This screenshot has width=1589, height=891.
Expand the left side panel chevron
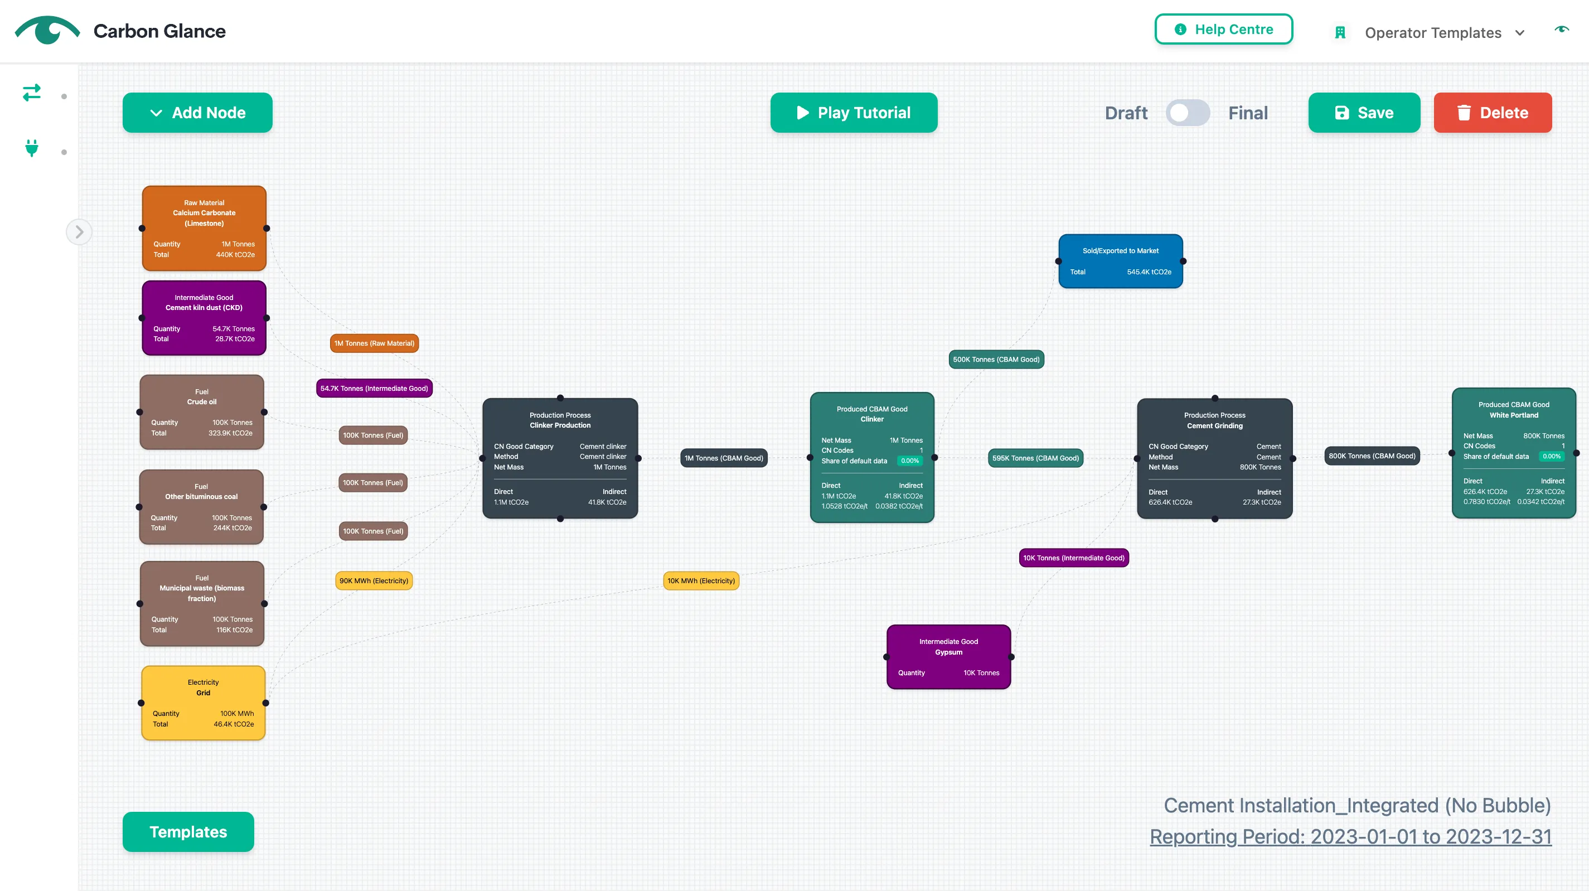pos(79,232)
